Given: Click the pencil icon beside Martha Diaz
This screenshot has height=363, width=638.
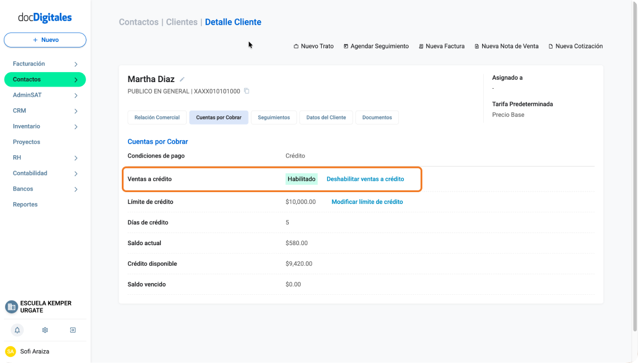Looking at the screenshot, I should coord(182,79).
